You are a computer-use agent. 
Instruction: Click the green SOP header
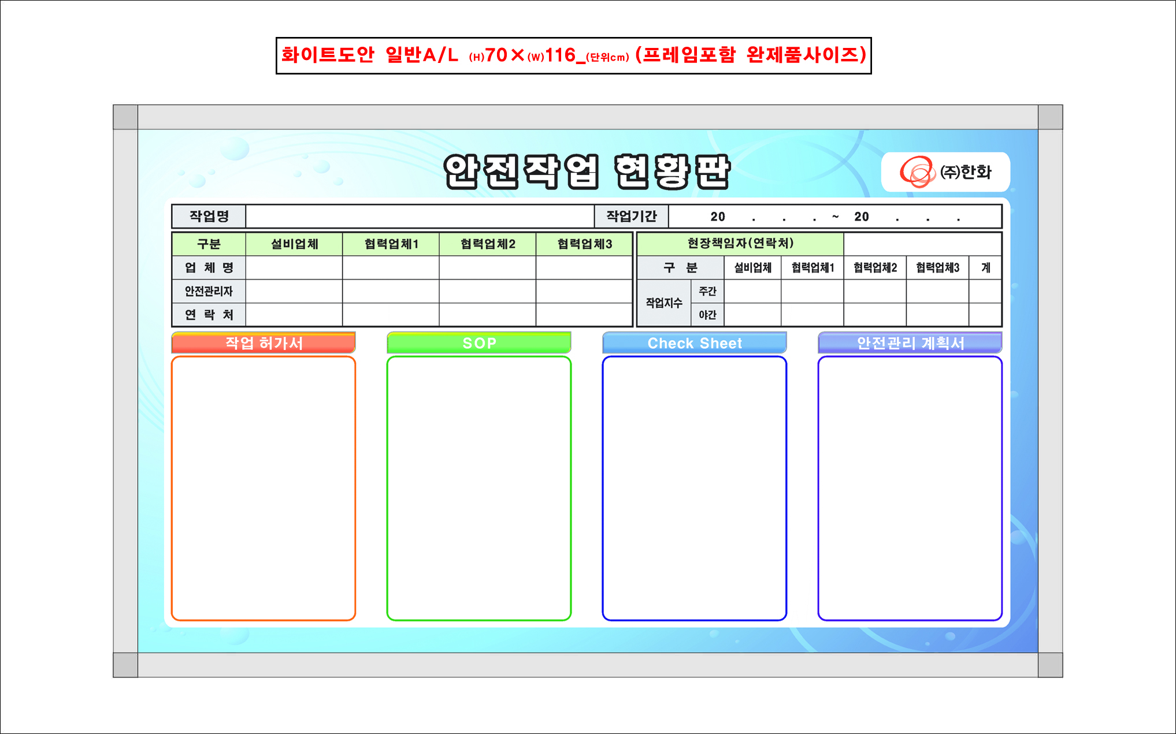(478, 343)
